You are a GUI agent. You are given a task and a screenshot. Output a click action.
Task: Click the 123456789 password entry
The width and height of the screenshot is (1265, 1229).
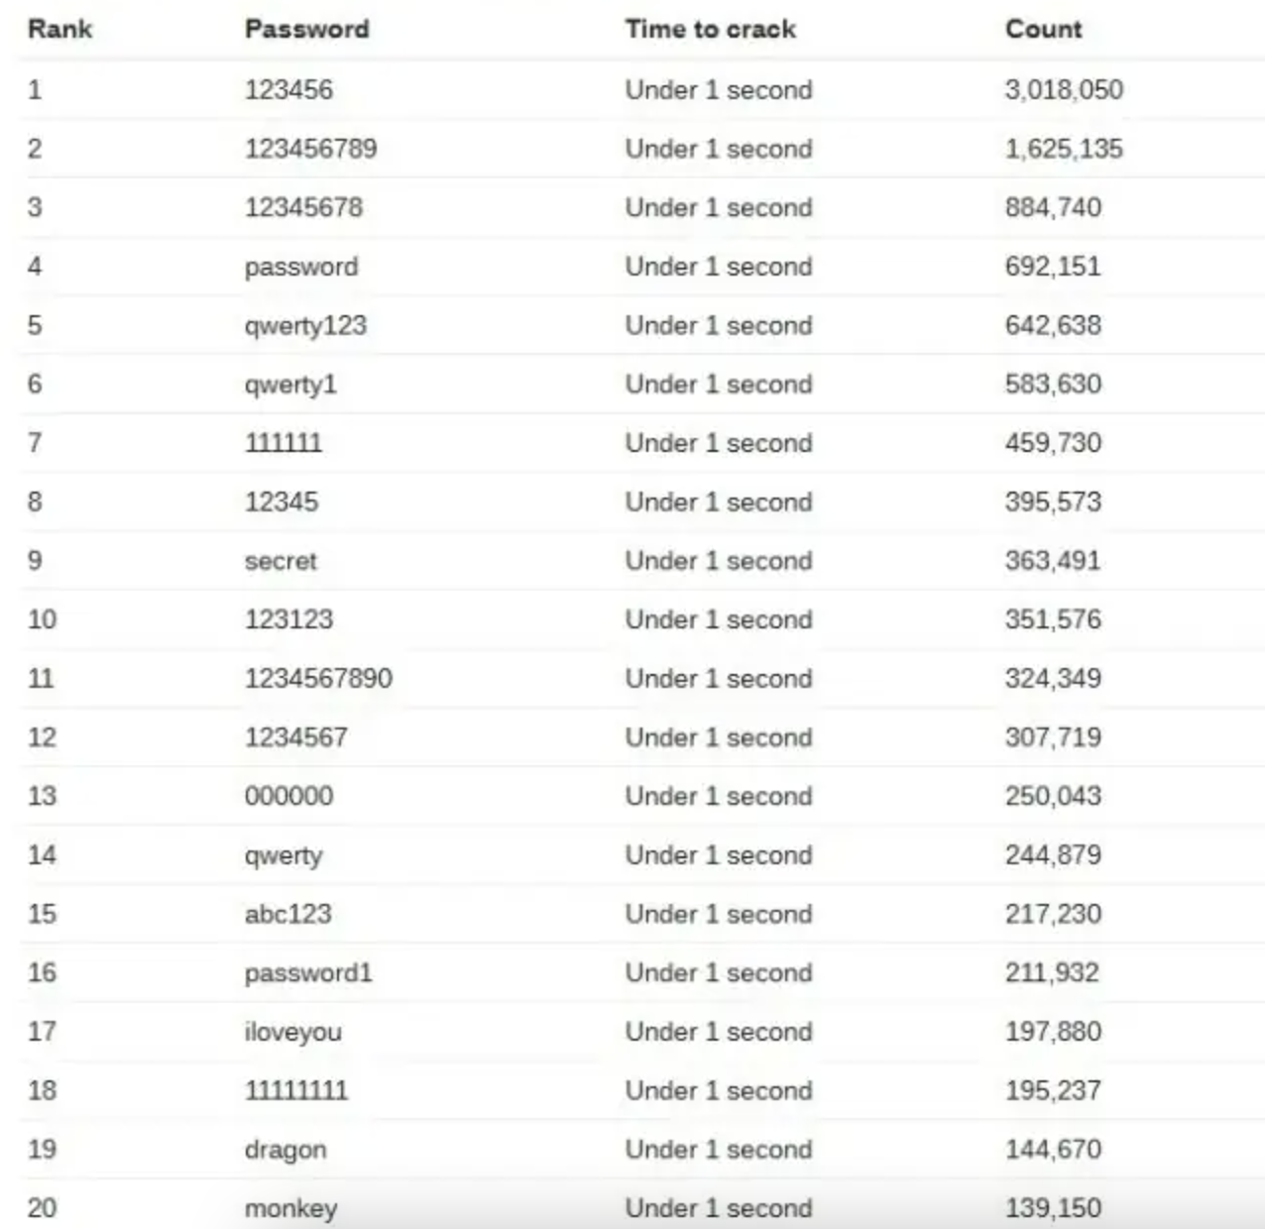pos(310,149)
